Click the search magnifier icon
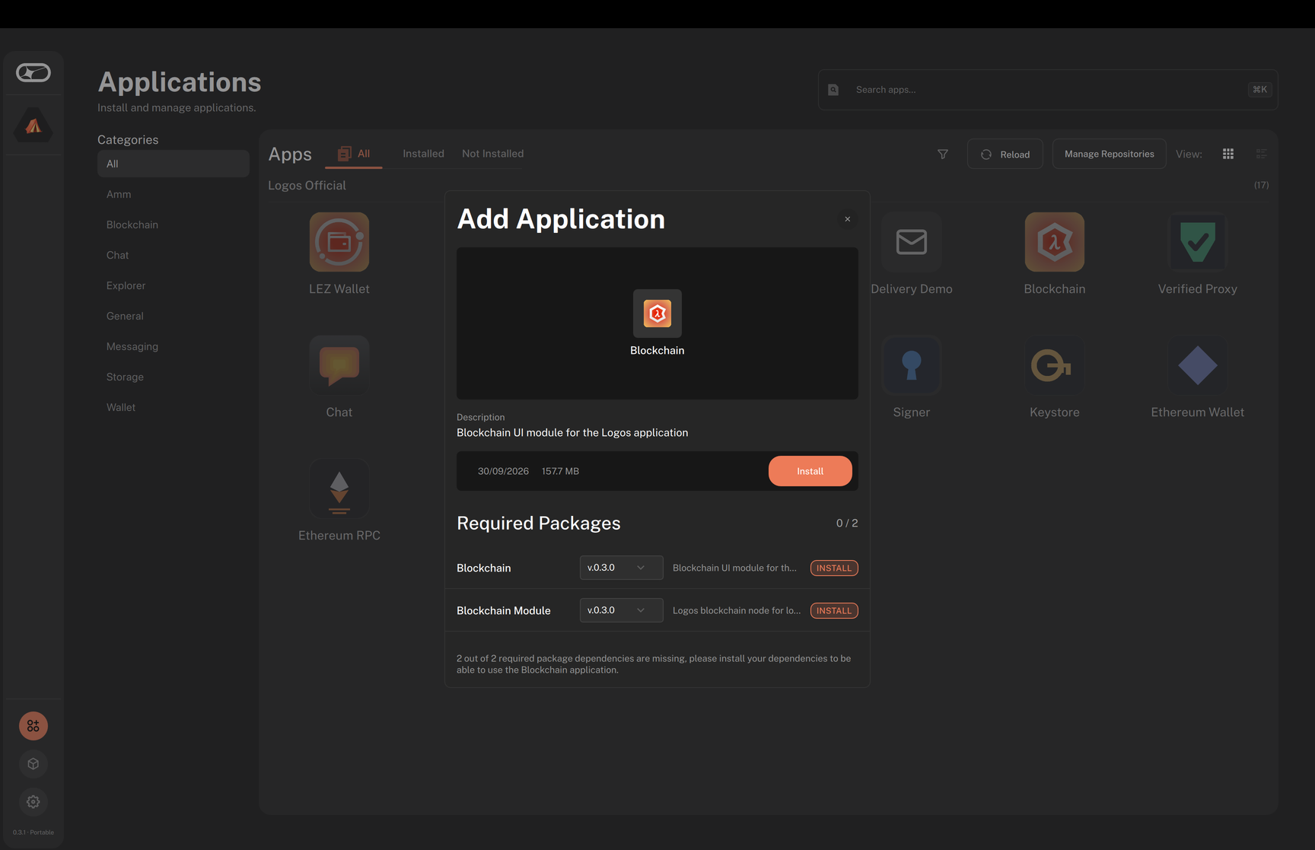Image resolution: width=1315 pixels, height=850 pixels. tap(833, 90)
